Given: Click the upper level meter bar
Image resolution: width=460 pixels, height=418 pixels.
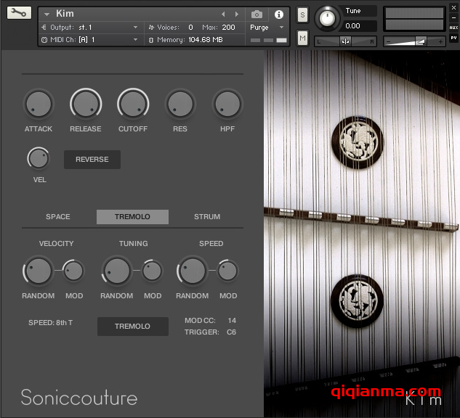Looking at the screenshot, I should [x=414, y=13].
